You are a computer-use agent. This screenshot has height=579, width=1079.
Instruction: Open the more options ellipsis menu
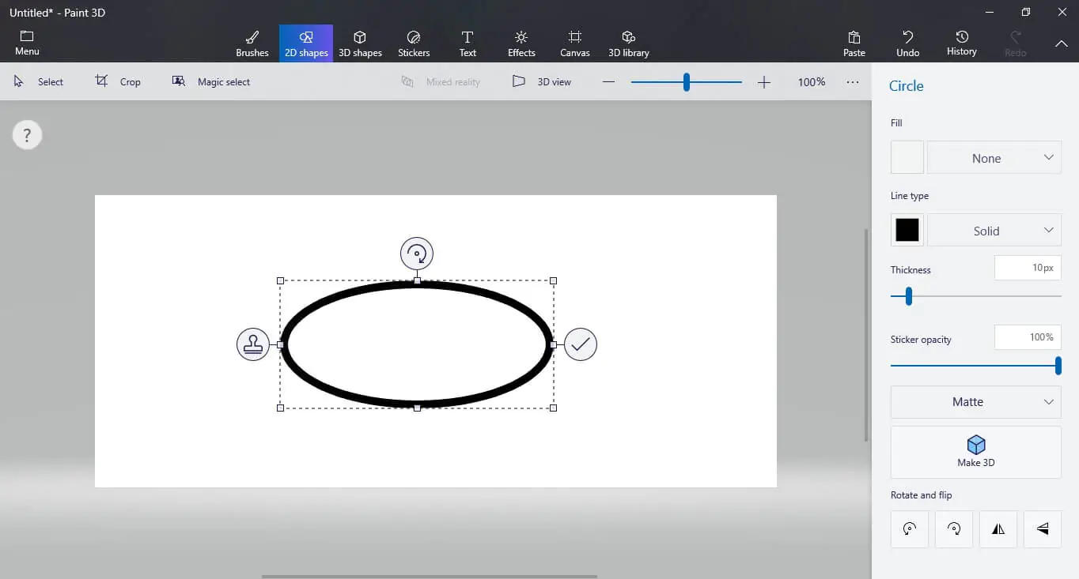click(853, 81)
